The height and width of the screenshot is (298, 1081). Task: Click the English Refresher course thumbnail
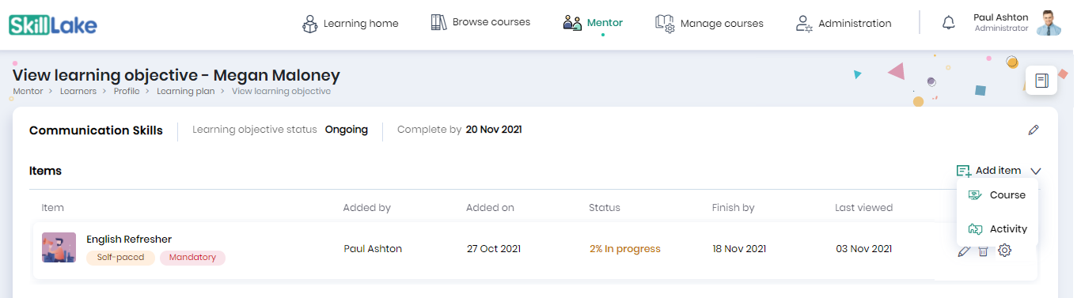[x=59, y=247]
